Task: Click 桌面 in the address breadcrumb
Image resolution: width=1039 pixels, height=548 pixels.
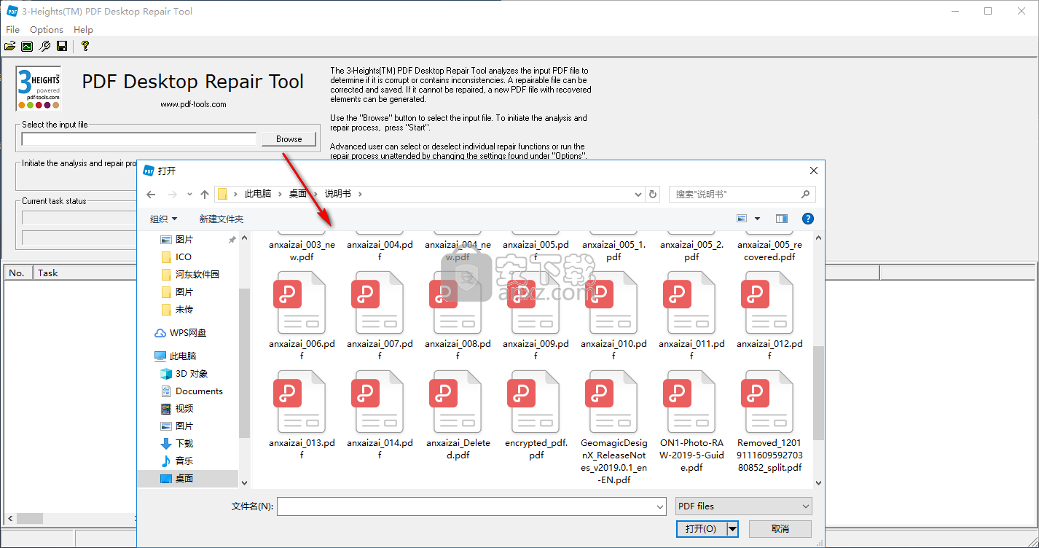Action: pos(298,194)
